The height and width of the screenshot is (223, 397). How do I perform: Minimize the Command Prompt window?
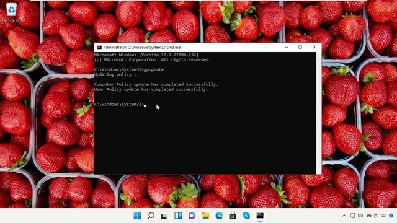tap(287, 47)
